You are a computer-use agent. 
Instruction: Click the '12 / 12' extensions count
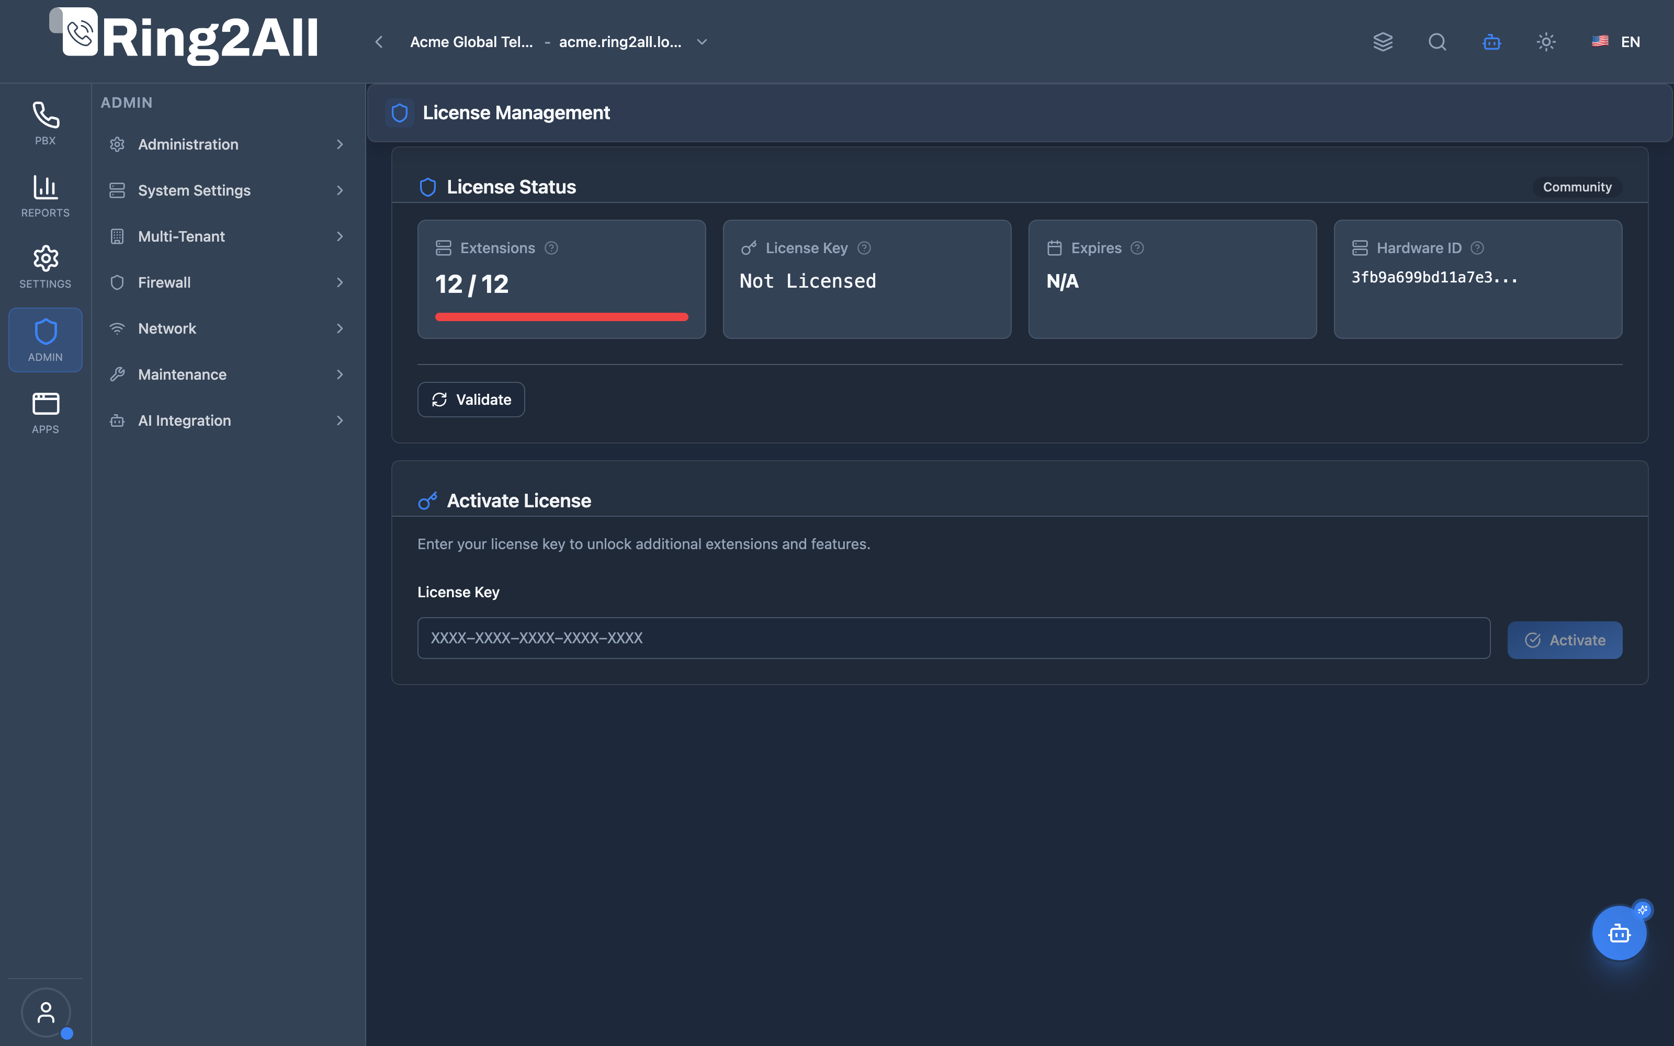(x=472, y=285)
